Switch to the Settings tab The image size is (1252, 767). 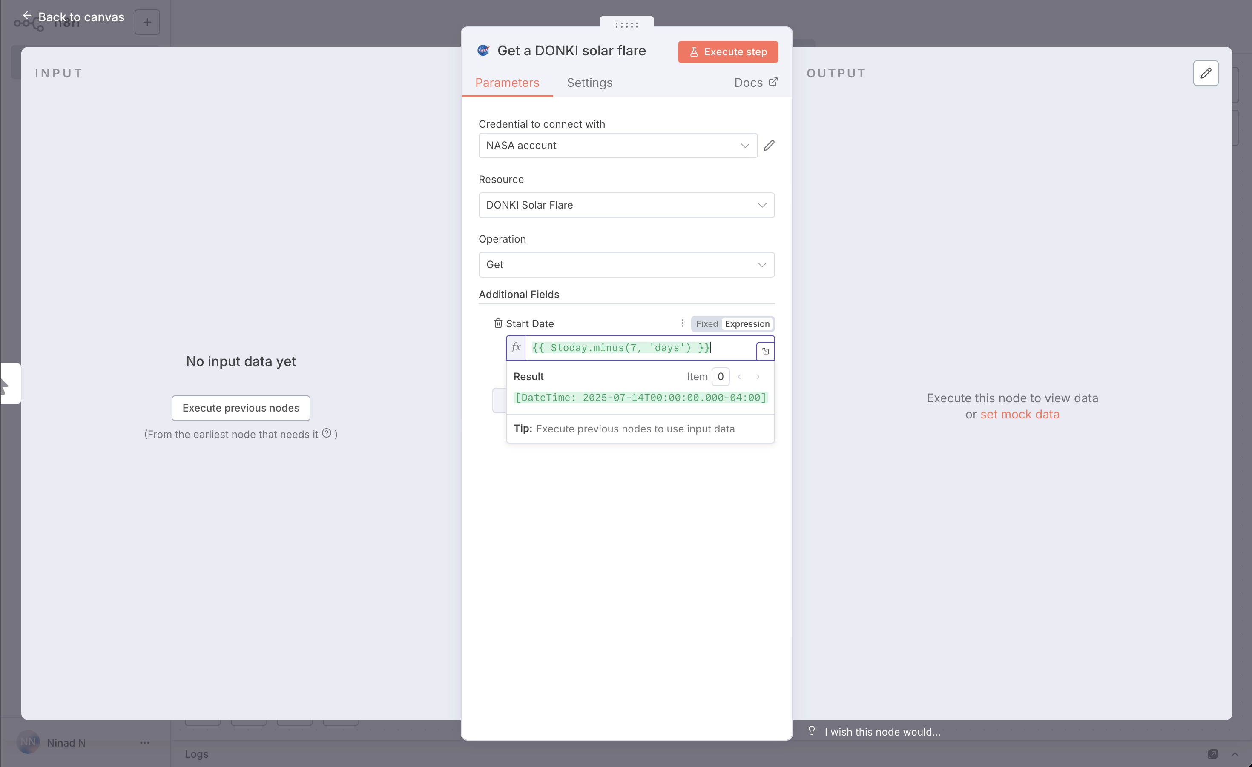(589, 83)
